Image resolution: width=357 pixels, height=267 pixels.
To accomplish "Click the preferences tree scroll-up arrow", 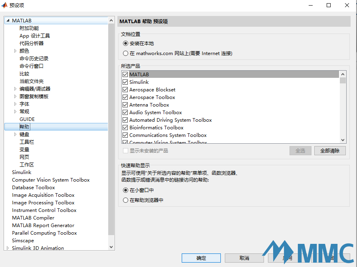I will 111,20.
